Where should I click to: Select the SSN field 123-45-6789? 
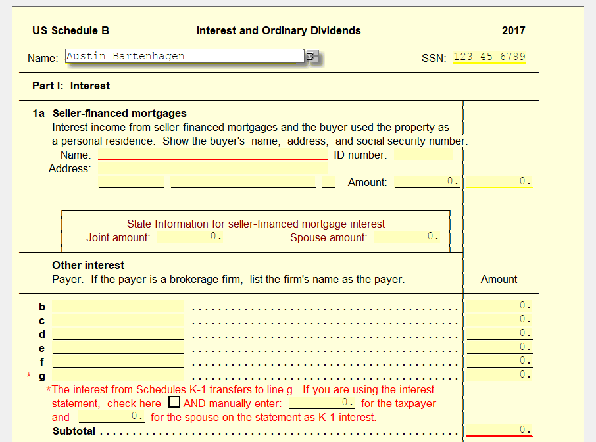(489, 57)
